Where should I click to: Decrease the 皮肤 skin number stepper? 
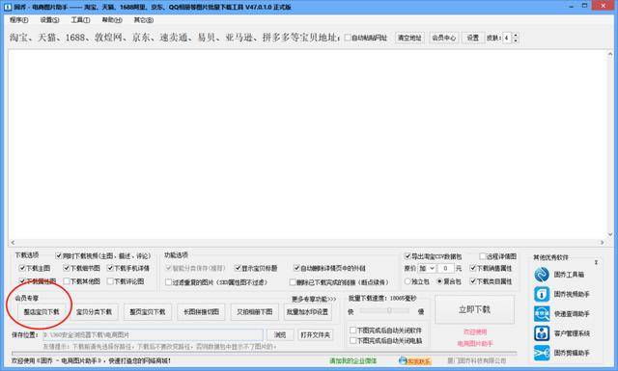515,40
